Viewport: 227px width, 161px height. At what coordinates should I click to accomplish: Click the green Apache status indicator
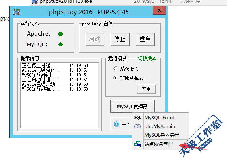60,34
